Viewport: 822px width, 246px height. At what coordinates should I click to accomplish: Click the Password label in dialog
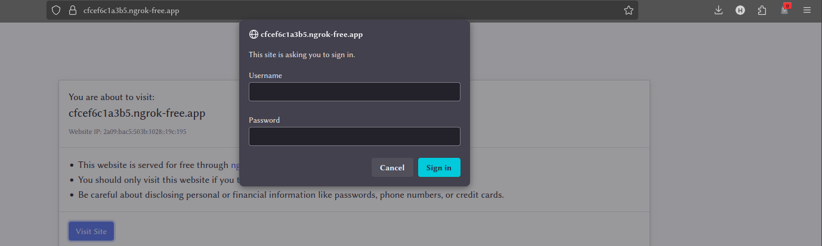[x=264, y=120]
